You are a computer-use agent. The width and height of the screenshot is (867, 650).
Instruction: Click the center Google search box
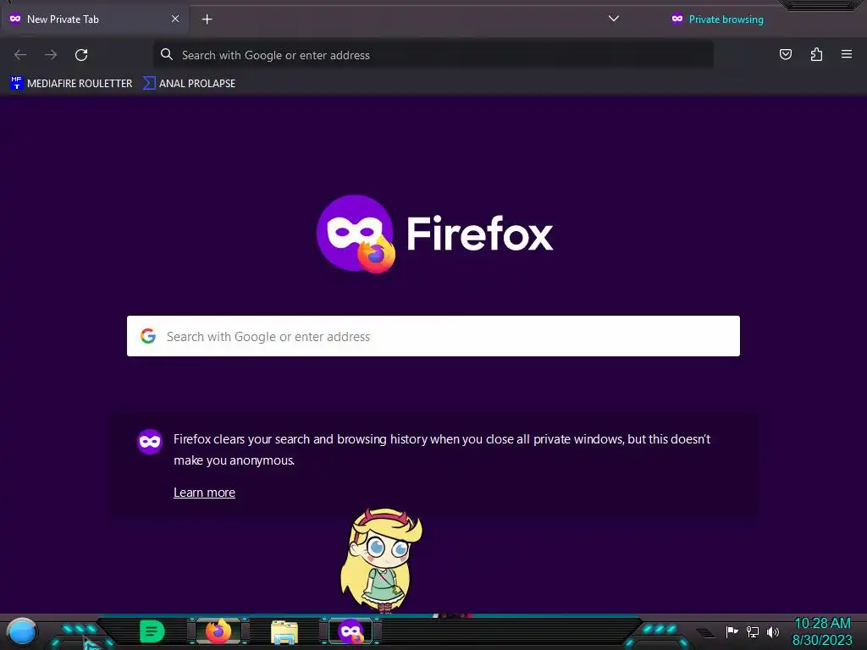(x=433, y=336)
